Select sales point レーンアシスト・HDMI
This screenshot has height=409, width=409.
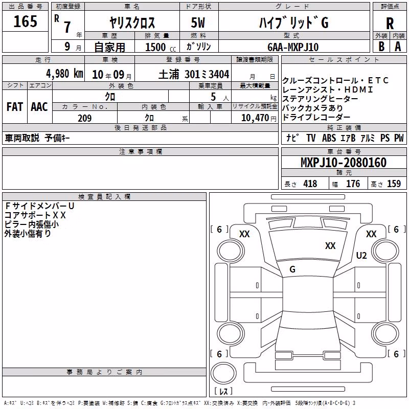point(328,89)
